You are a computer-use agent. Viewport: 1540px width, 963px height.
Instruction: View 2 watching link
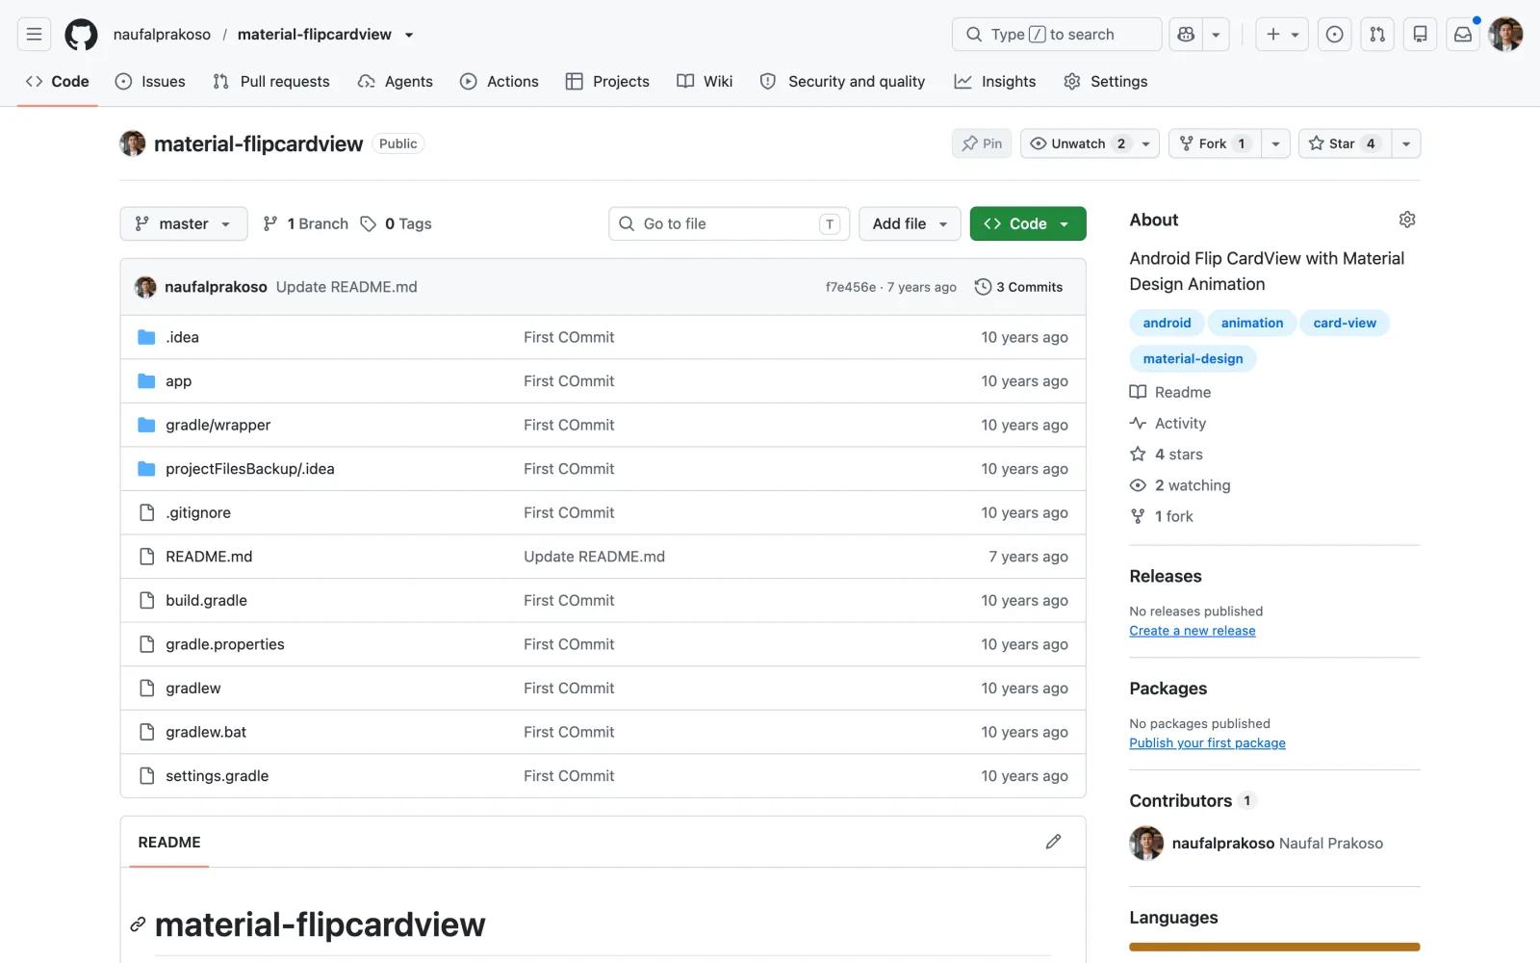[x=1180, y=485]
